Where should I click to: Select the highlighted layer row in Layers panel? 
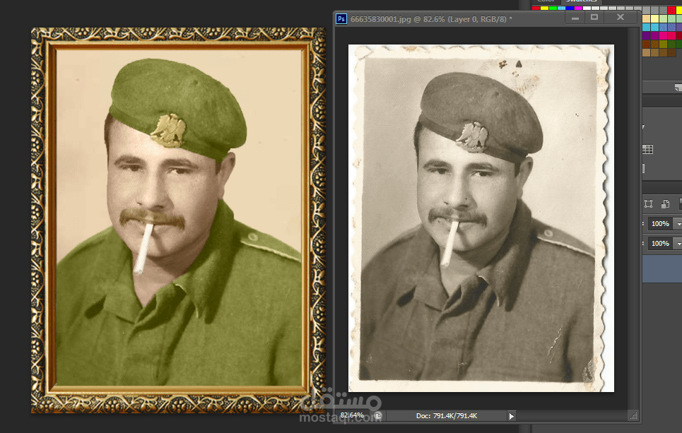[x=662, y=269]
